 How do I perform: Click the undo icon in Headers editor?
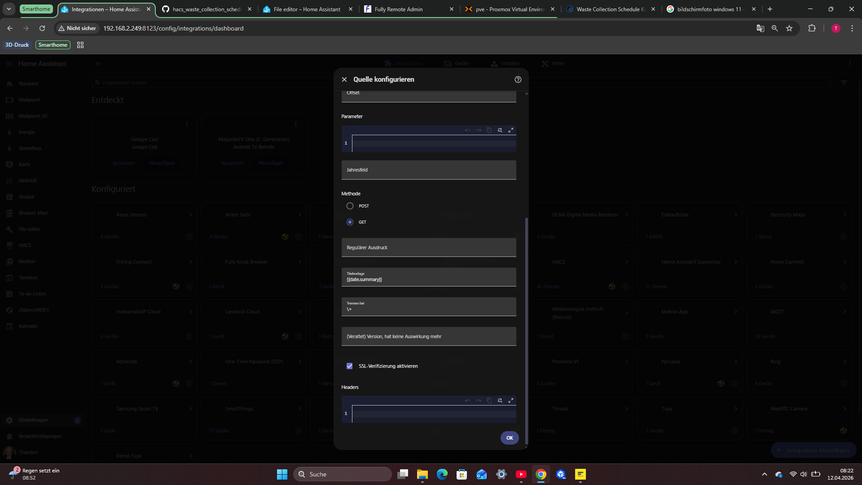pos(467,401)
